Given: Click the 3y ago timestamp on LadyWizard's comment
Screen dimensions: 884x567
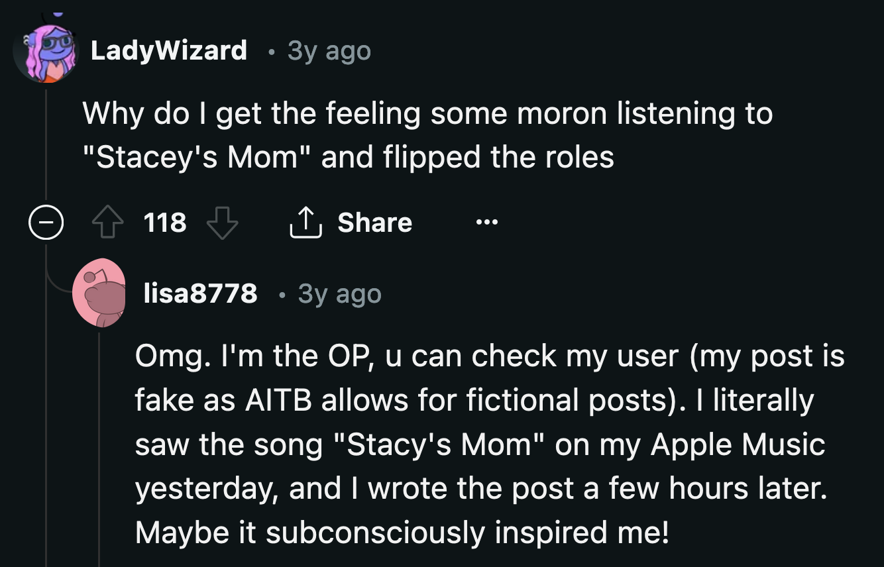Looking at the screenshot, I should [x=329, y=50].
